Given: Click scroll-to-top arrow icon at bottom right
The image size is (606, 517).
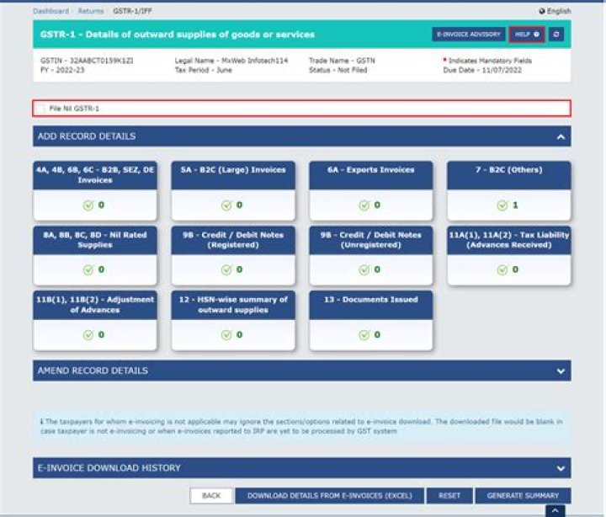Looking at the screenshot, I should (554, 511).
